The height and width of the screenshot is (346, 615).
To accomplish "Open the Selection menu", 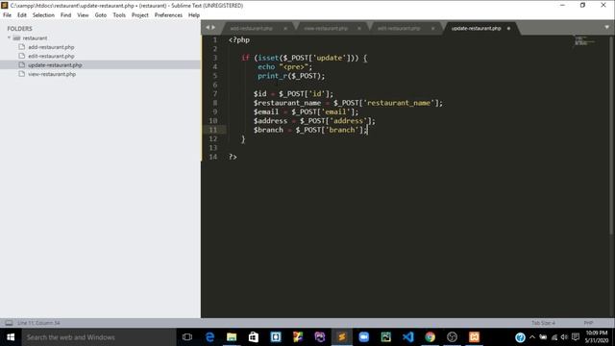I will [43, 15].
